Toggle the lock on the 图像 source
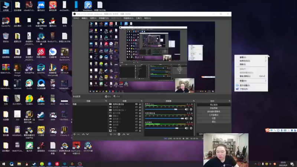Viewport: 297px width, 167px height. point(140,131)
